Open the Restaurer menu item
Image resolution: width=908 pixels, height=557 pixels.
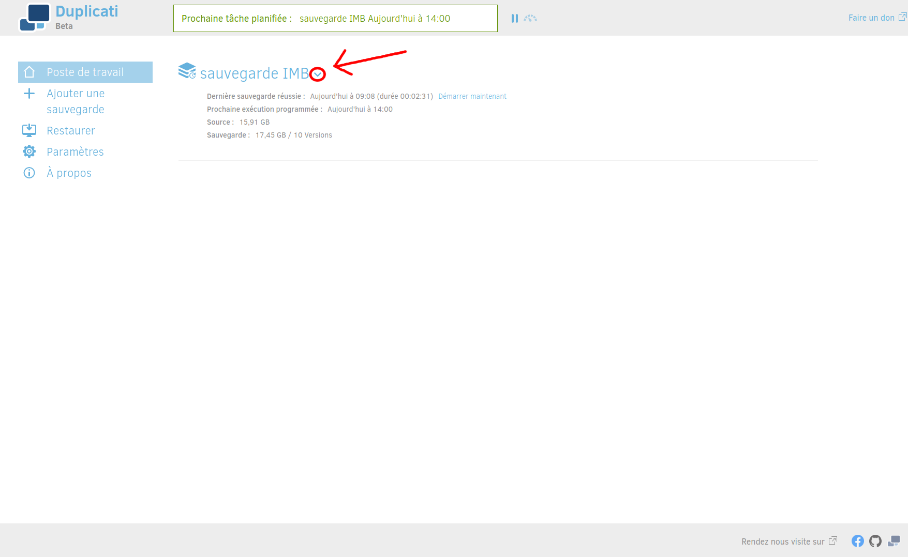pos(71,130)
